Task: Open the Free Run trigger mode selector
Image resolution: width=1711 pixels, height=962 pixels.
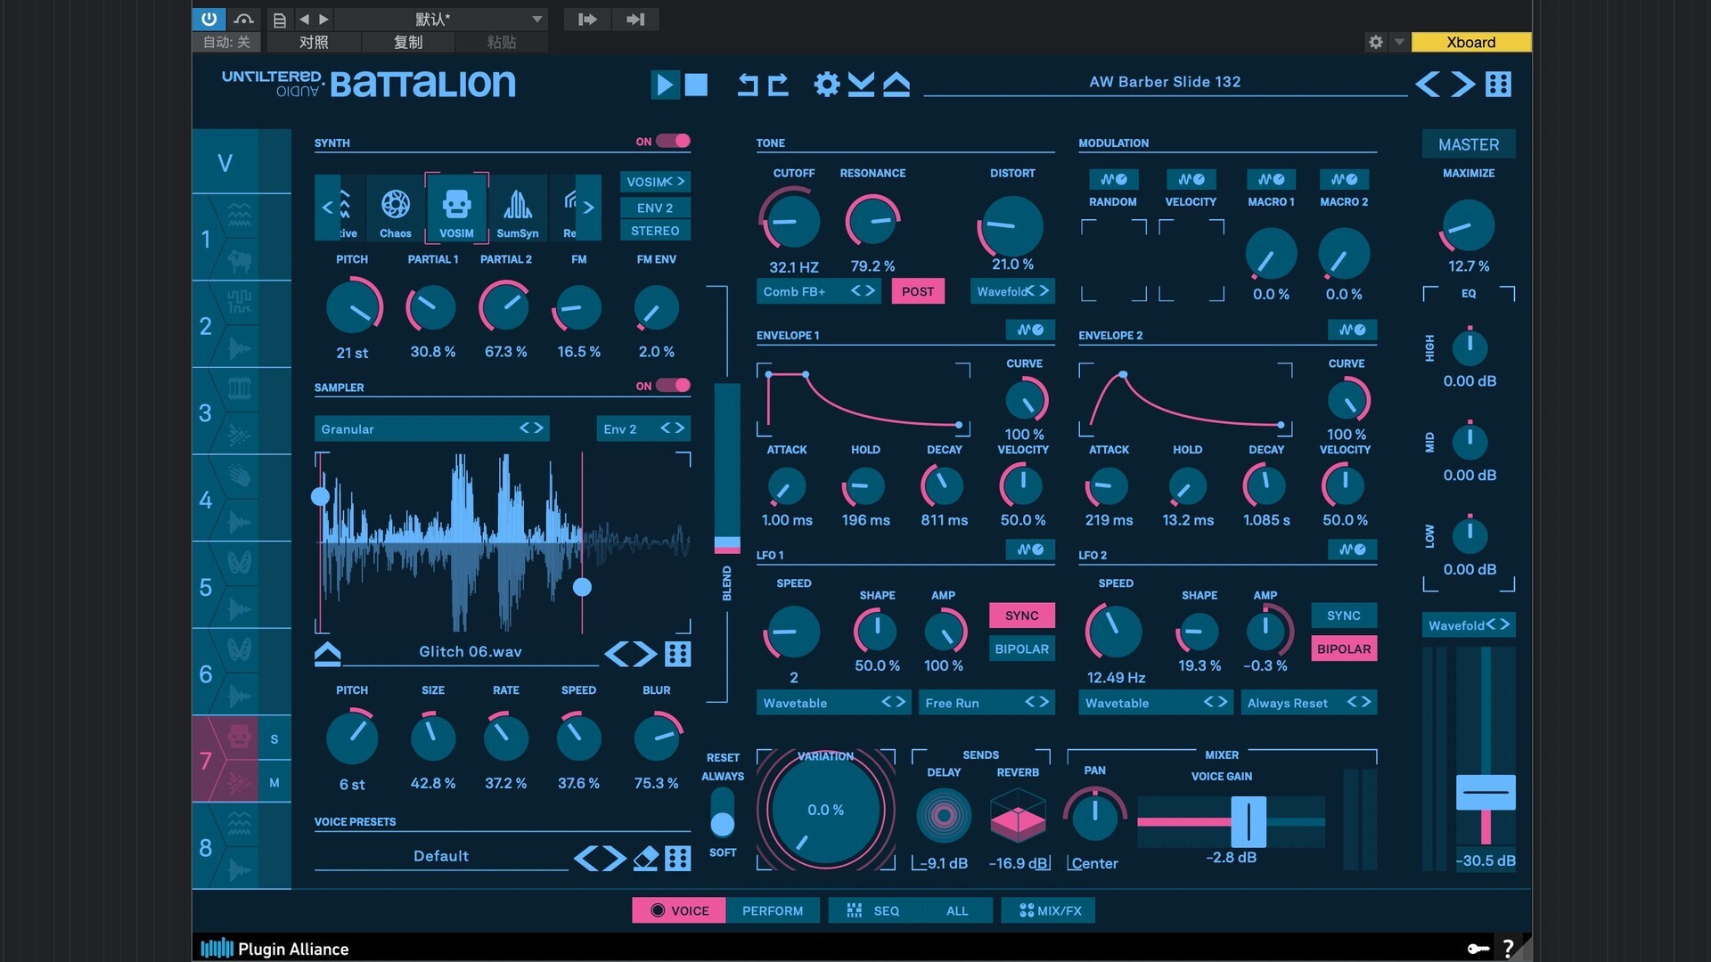Action: coord(986,703)
